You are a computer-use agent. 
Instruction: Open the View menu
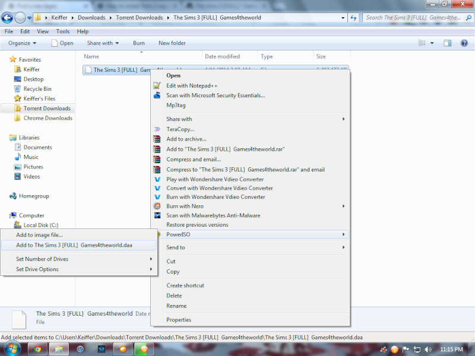coord(43,31)
